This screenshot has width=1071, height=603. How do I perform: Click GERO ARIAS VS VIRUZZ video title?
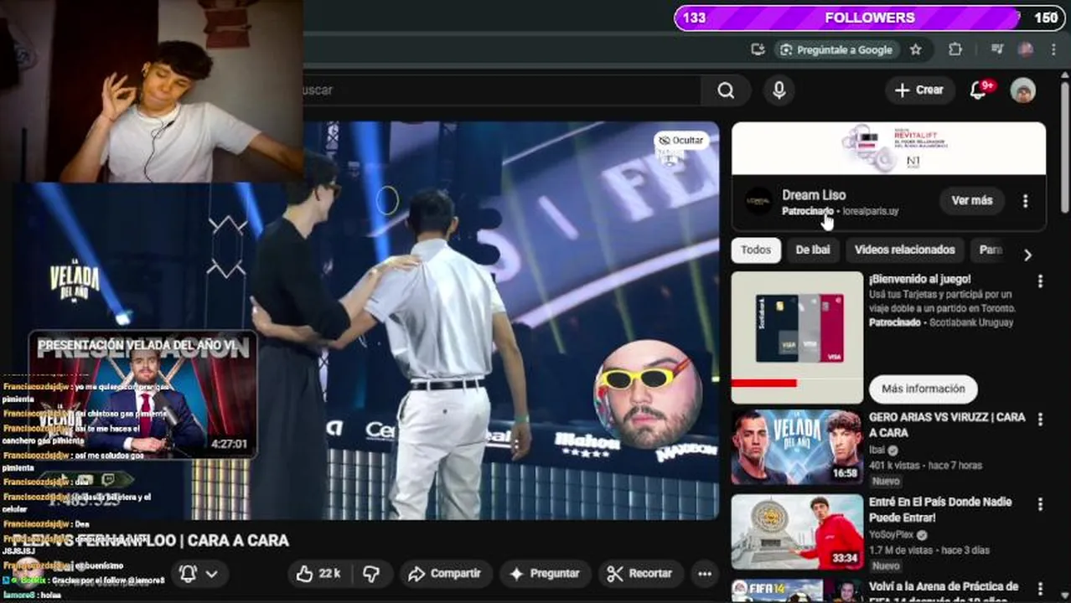[947, 425]
